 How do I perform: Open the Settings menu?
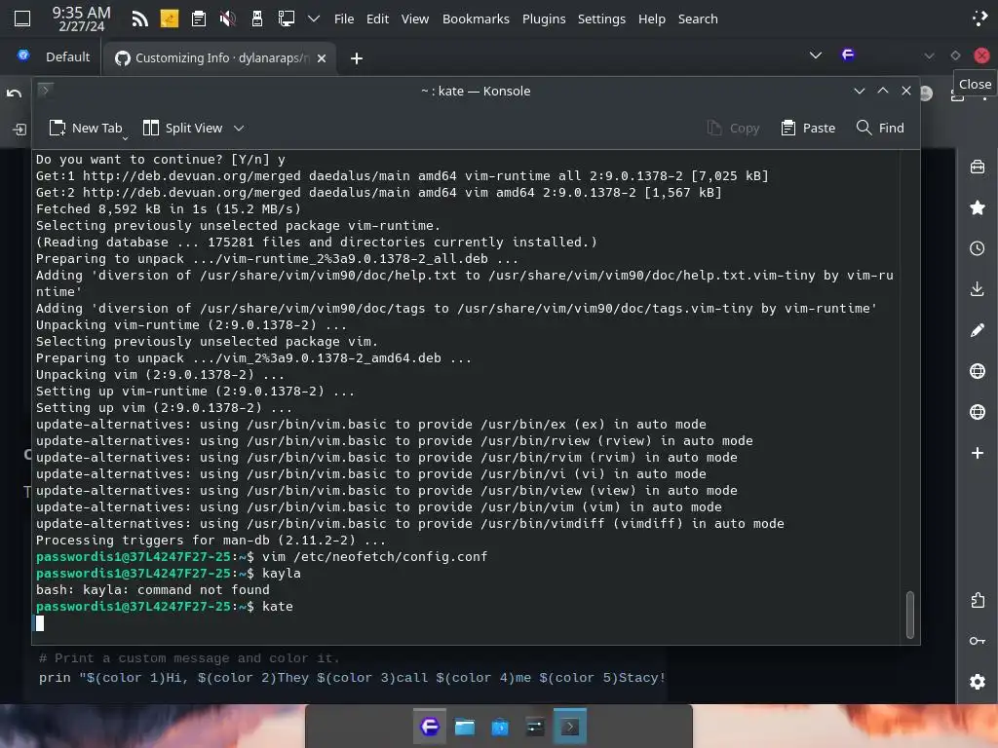tap(601, 19)
